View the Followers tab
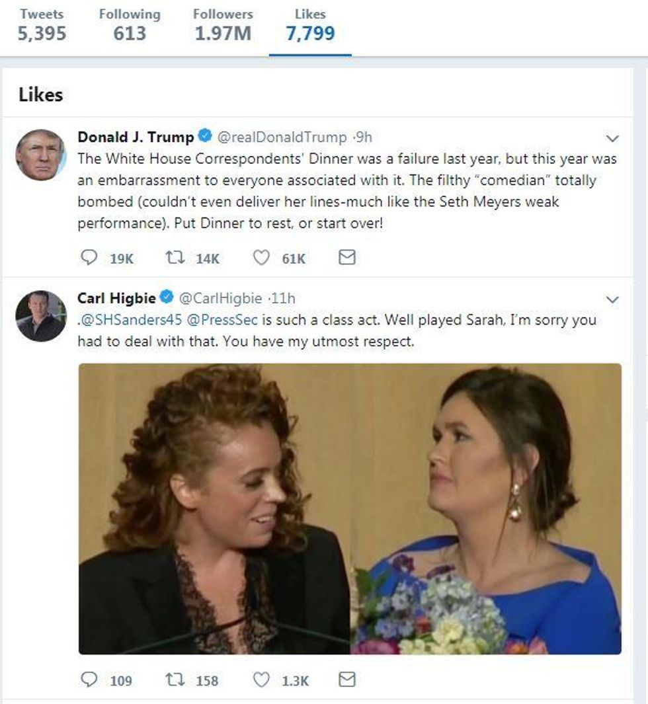The width and height of the screenshot is (648, 704). click(223, 26)
